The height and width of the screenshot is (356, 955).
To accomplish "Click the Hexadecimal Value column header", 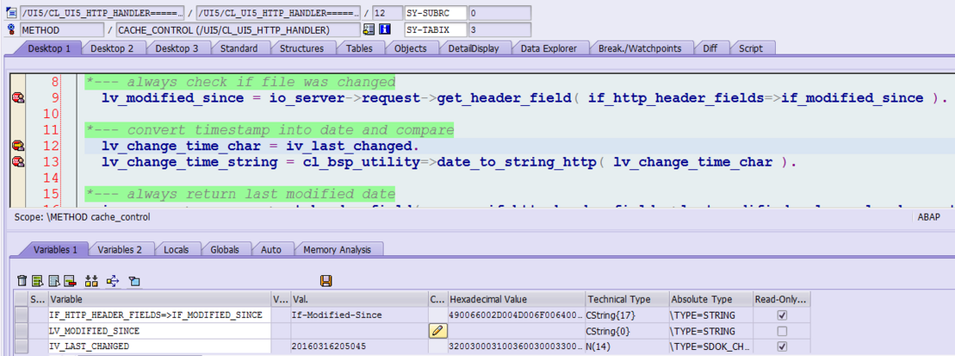I will pyautogui.click(x=517, y=300).
